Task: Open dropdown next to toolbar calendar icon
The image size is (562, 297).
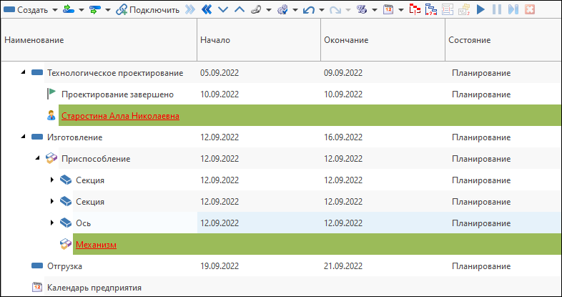Action: (x=401, y=10)
